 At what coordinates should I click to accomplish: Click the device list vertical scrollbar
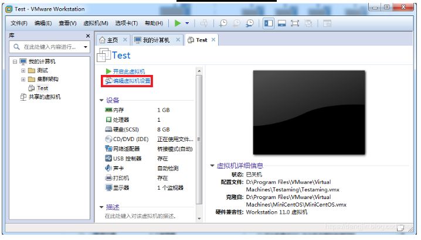[199, 139]
